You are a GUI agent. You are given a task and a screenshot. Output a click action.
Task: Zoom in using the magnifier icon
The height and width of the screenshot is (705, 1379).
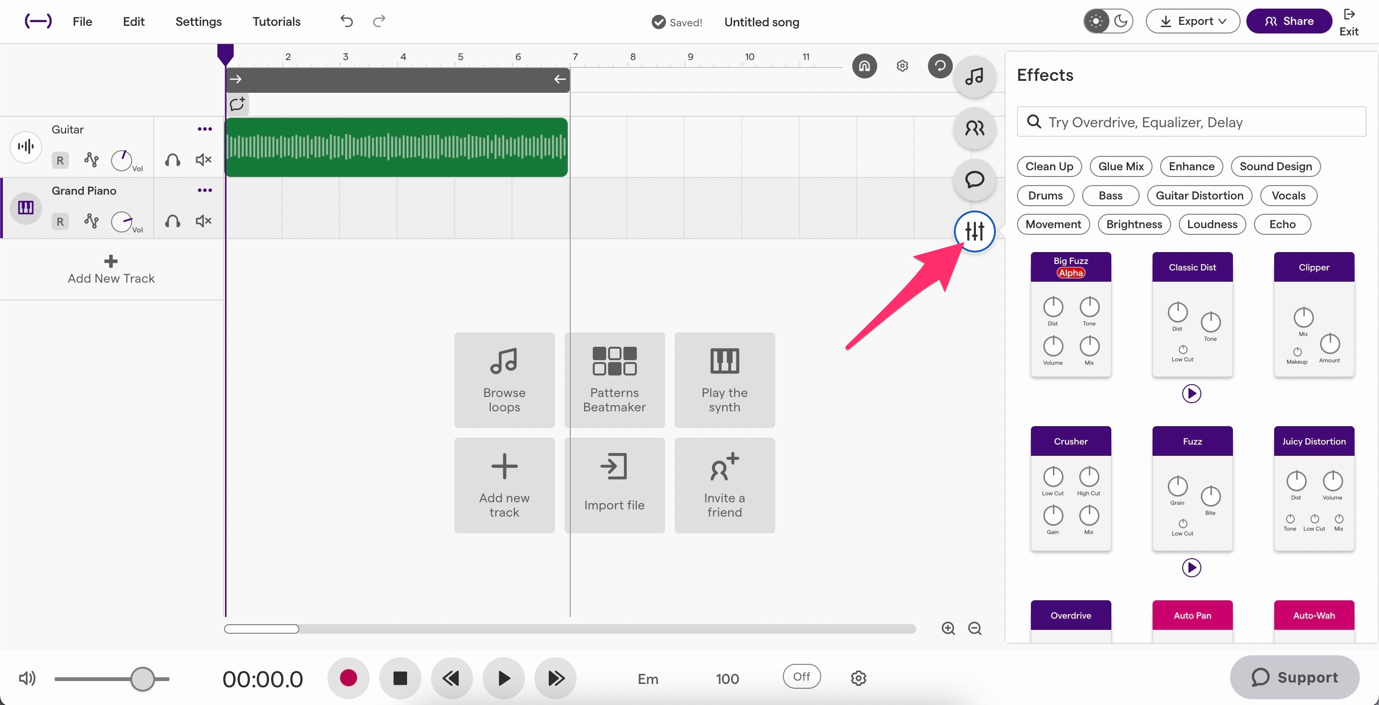(948, 628)
